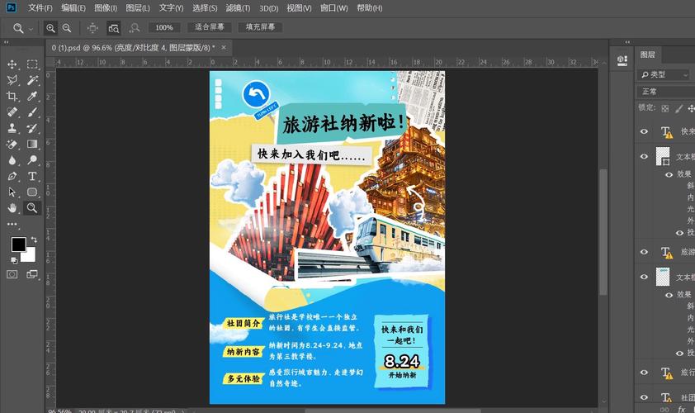The width and height of the screenshot is (695, 413).
Task: Switch to the 图层 panel tab
Action: (x=648, y=55)
